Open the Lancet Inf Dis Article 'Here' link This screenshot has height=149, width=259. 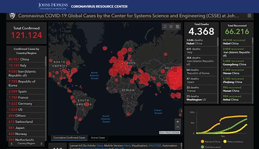(100, 145)
